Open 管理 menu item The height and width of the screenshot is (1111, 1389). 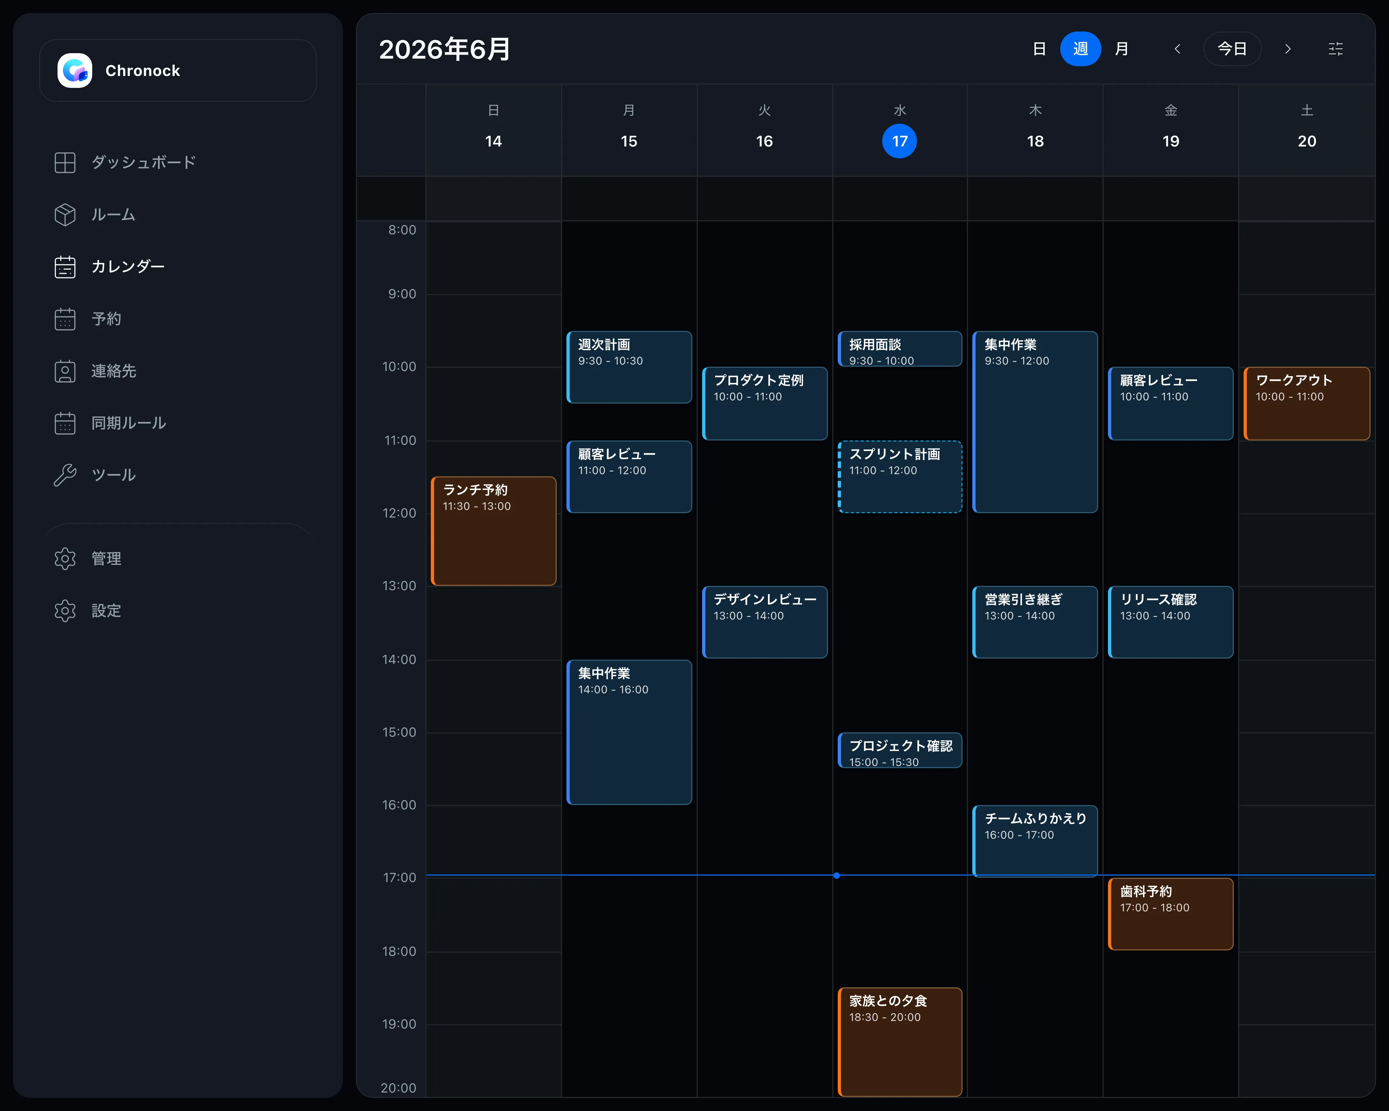(x=178, y=558)
